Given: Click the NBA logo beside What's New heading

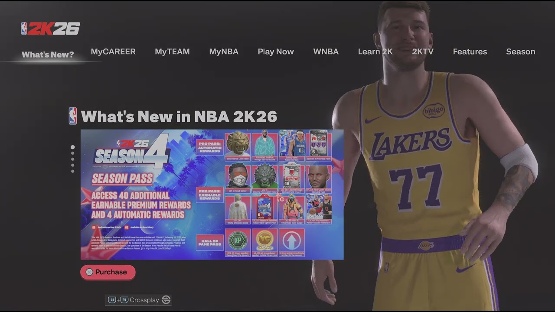Looking at the screenshot, I should 73,116.
